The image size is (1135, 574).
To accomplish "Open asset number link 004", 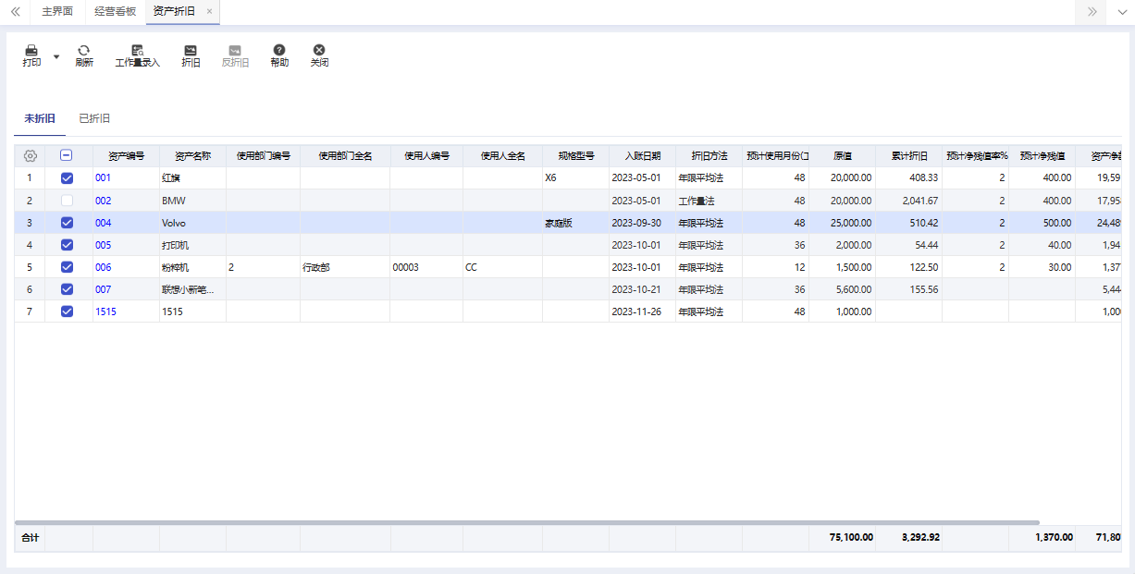I will point(103,223).
